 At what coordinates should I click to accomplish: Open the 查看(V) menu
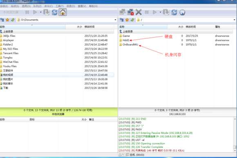click(x=82, y=6)
